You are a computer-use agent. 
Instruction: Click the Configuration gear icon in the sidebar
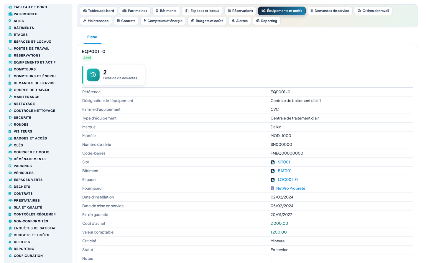(10, 256)
